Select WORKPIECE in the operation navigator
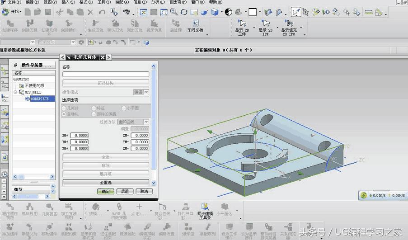The height and width of the screenshot is (240, 408). coord(42,99)
